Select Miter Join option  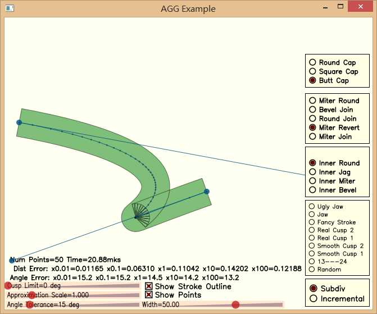point(330,136)
